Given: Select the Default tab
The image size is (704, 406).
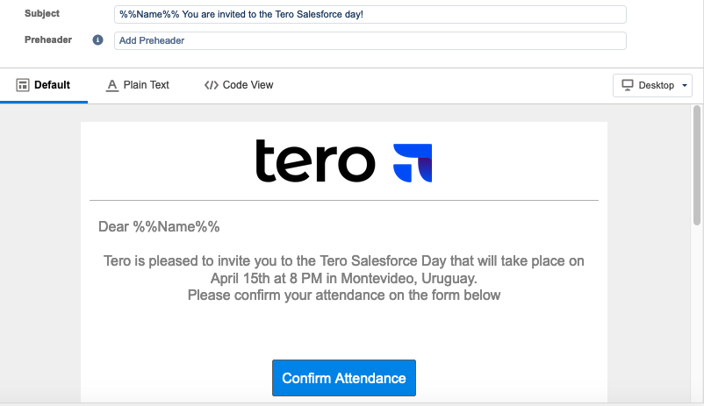Looking at the screenshot, I should [44, 85].
